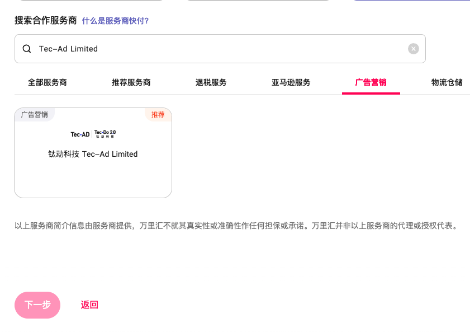Click the disclaimer text below the card
The width and height of the screenshot is (470, 332).
tap(236, 226)
